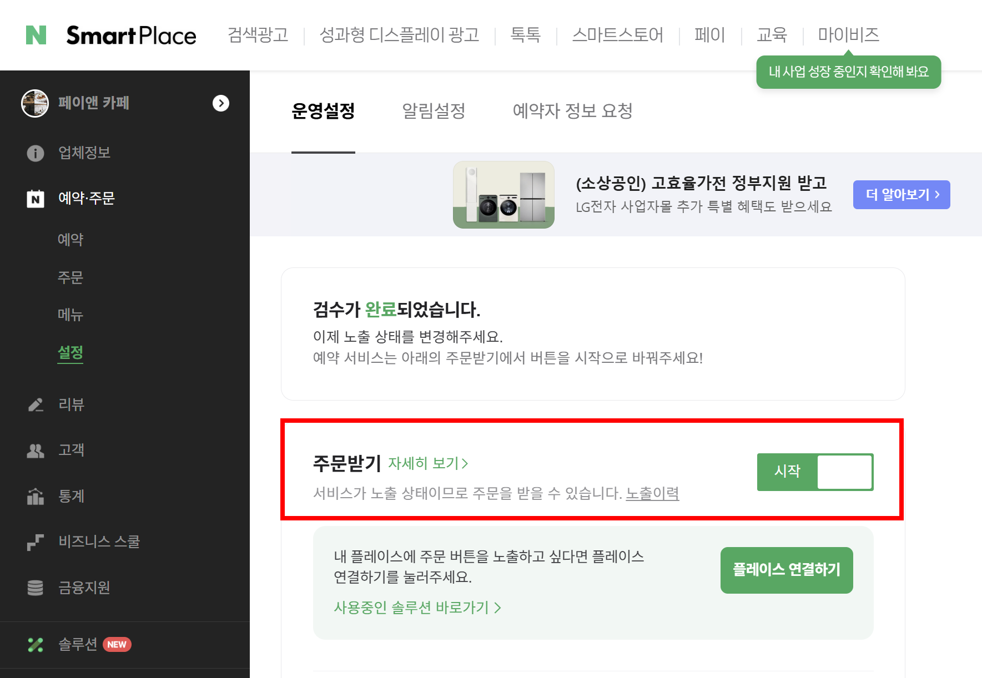
Task: Open 고객 in the sidebar
Action: pyautogui.click(x=71, y=450)
